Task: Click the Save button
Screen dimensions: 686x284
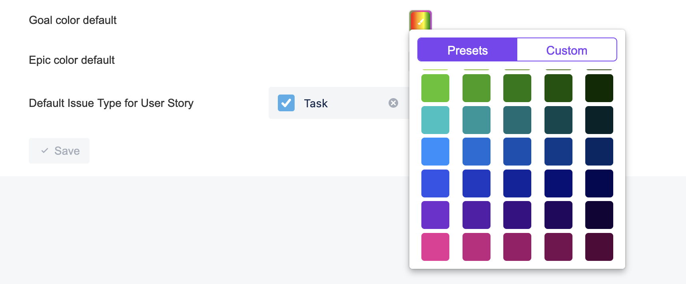Action: (59, 151)
